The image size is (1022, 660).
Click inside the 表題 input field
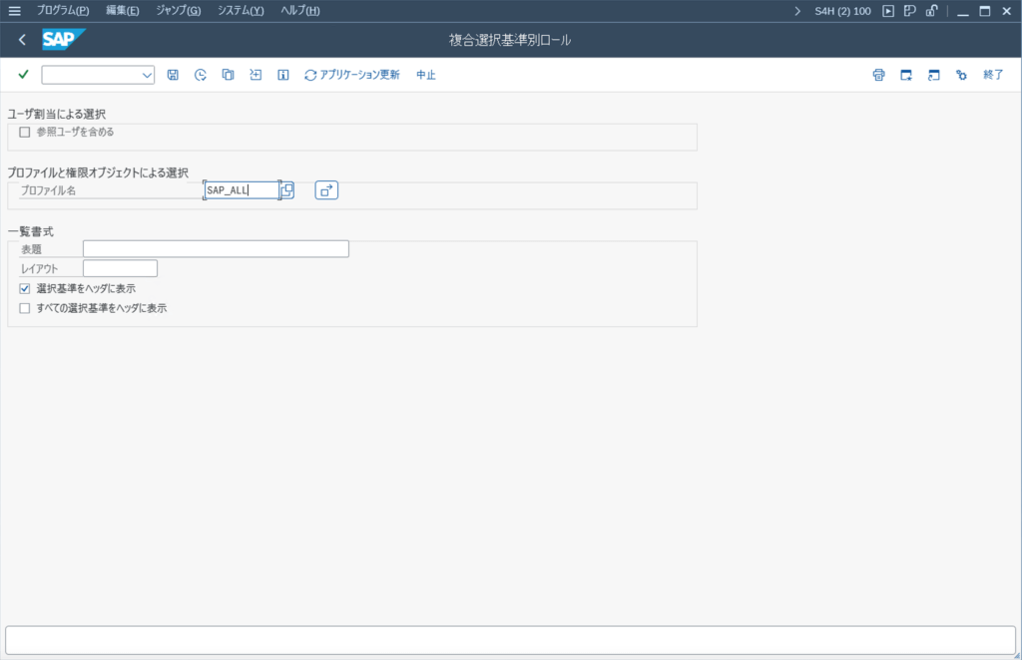click(x=215, y=248)
